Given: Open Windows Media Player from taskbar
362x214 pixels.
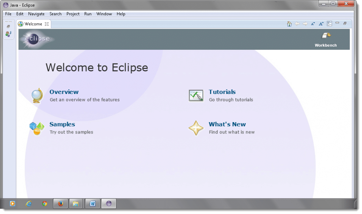Looking at the screenshot, I should pyautogui.click(x=12, y=204).
